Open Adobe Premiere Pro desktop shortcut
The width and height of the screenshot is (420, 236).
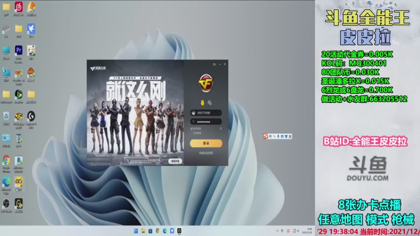(18, 50)
